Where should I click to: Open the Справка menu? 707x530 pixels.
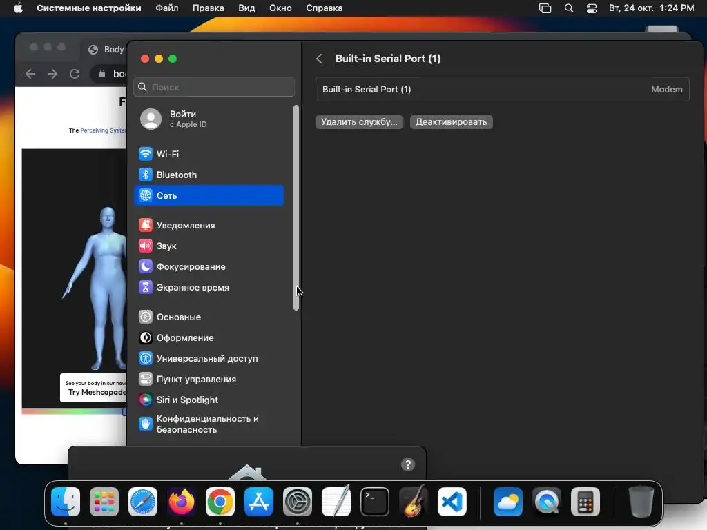pyautogui.click(x=325, y=8)
